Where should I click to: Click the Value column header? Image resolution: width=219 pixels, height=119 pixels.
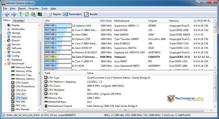pyautogui.click(x=127, y=73)
